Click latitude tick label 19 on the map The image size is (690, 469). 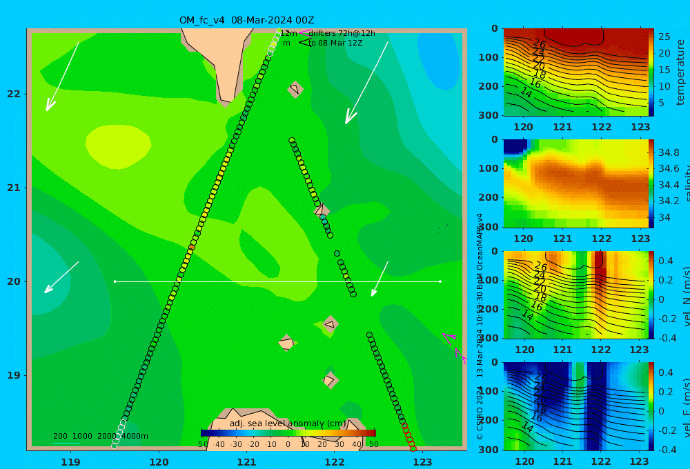click(14, 375)
